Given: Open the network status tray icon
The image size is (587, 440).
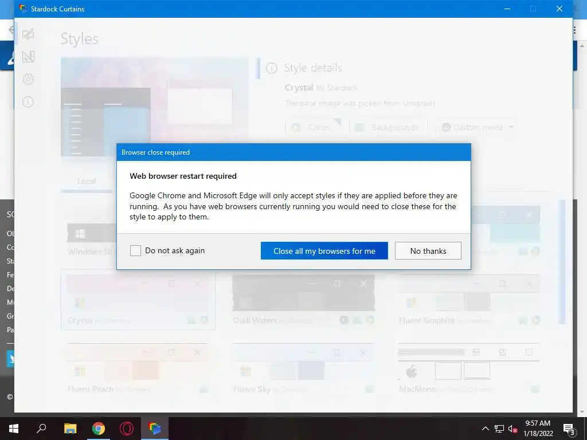Looking at the screenshot, I should (x=499, y=429).
